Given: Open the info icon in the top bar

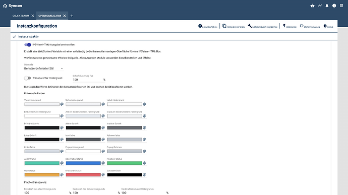Looking at the screenshot, I should click(x=334, y=6).
